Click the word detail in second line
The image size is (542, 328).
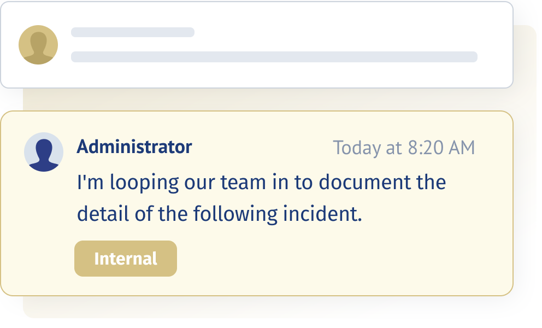[103, 214]
